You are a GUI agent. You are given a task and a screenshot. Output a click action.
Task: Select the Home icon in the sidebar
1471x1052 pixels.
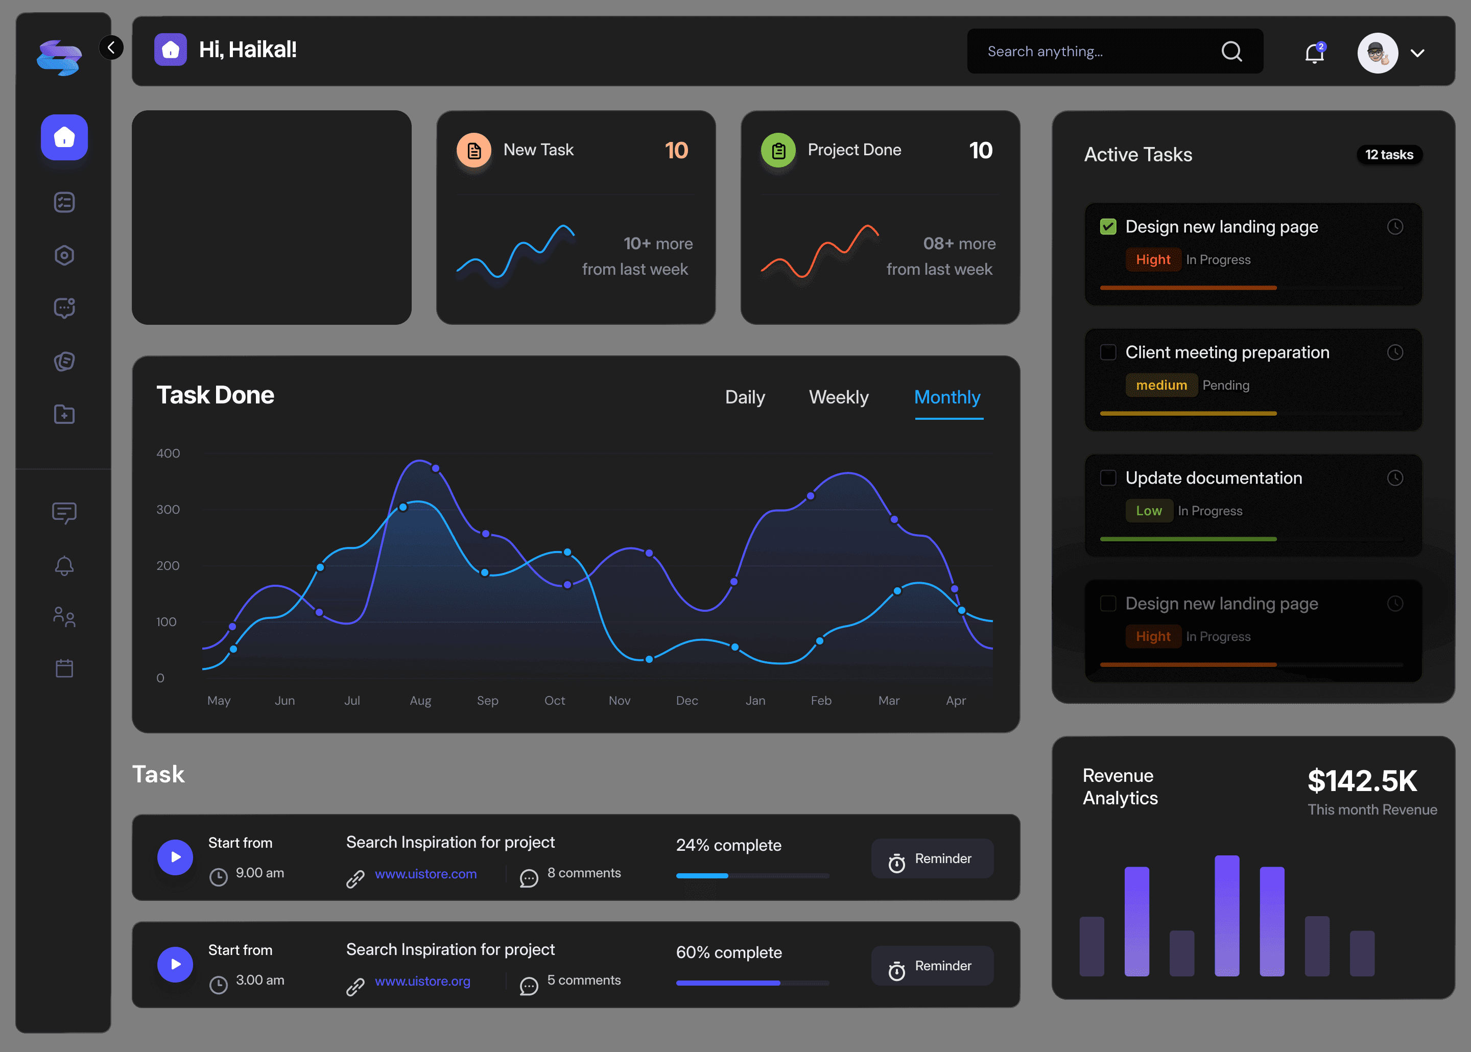63,137
